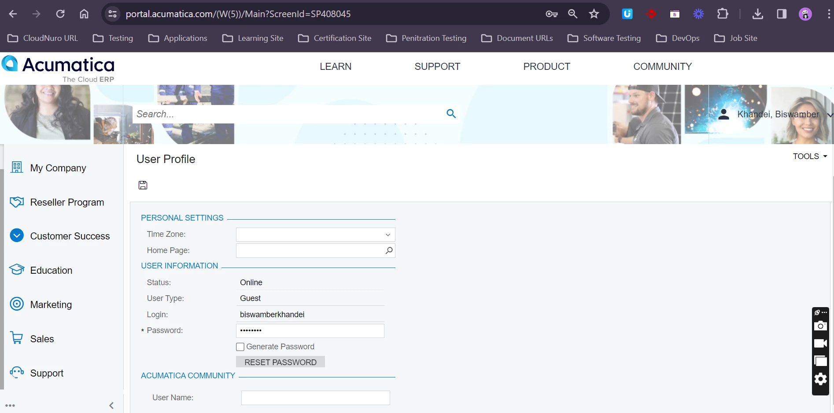Open the Job Site bookmark folder
The height and width of the screenshot is (413, 834).
736,38
